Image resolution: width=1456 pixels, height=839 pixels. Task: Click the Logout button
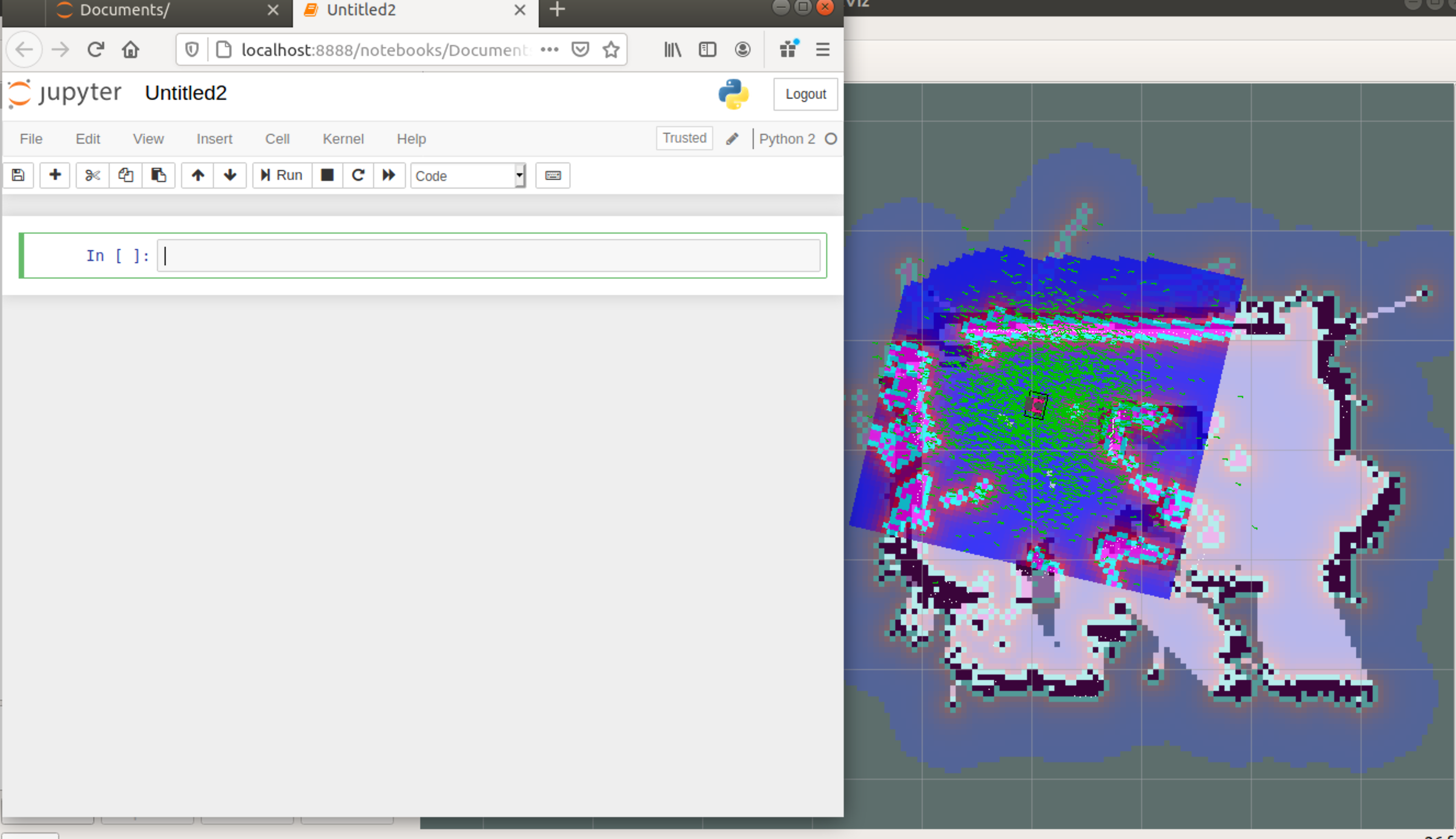pyautogui.click(x=805, y=94)
